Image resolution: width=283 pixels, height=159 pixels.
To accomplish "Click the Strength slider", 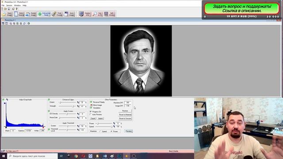I will (67, 106).
